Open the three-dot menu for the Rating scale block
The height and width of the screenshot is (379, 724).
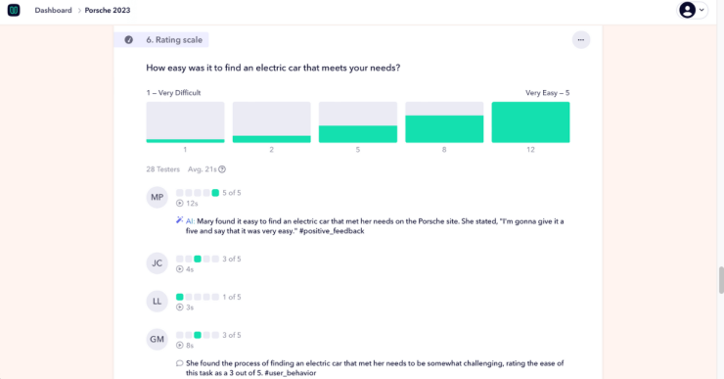(581, 40)
